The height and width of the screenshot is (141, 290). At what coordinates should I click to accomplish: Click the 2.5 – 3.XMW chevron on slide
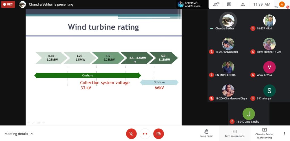point(137,58)
